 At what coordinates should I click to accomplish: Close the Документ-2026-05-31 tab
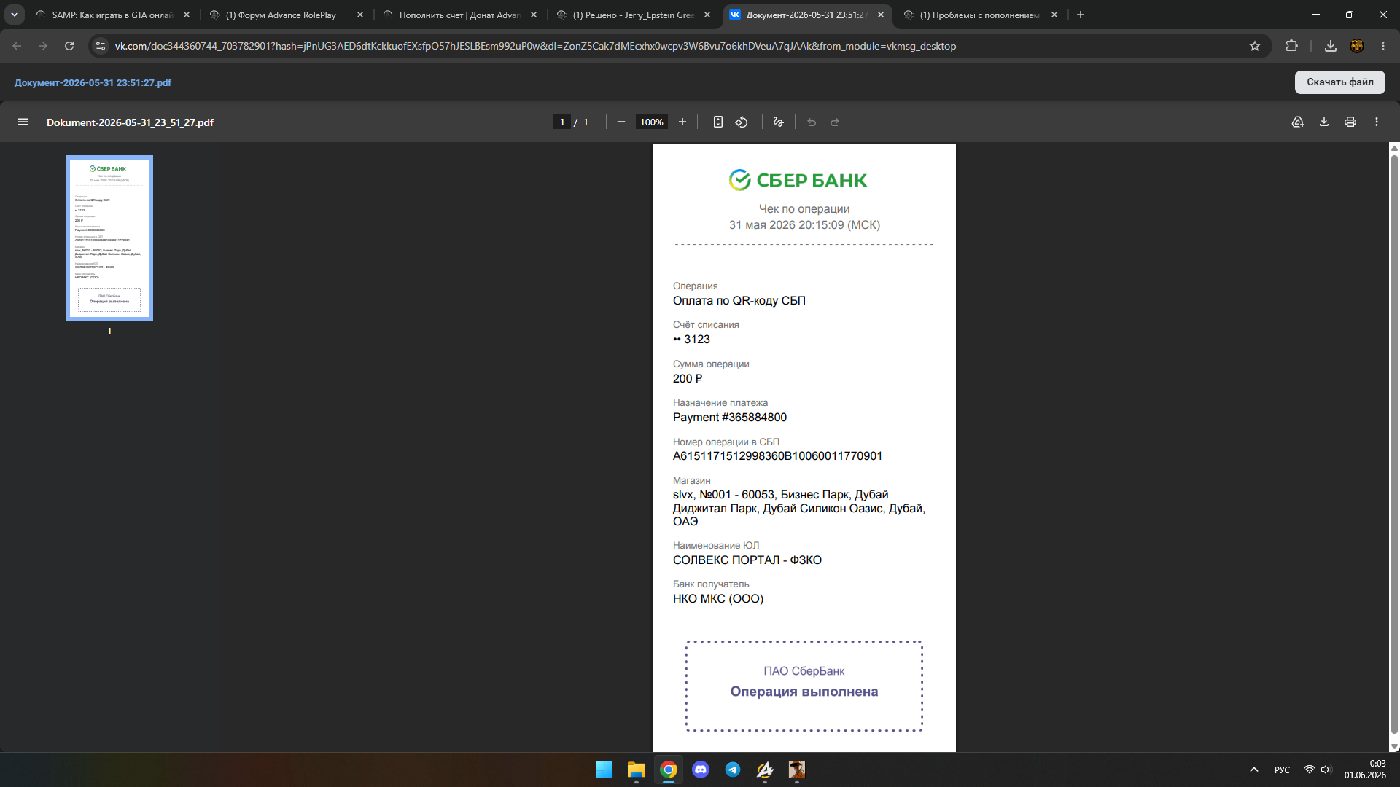[x=881, y=15]
